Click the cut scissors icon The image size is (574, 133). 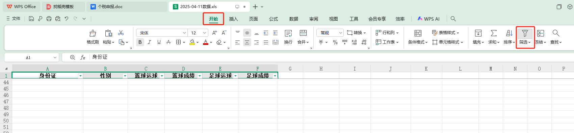[x=121, y=33]
